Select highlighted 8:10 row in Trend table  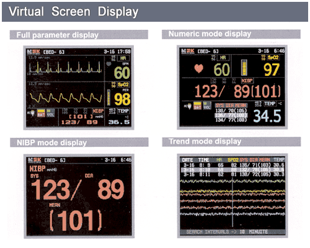coord(232,170)
